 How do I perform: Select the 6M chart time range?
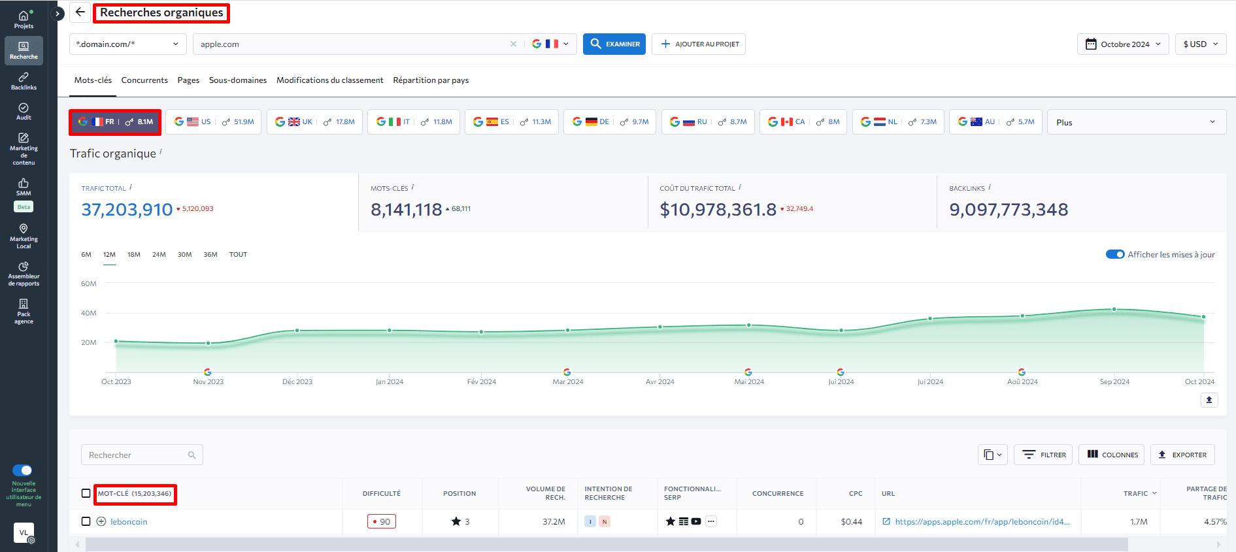point(86,255)
